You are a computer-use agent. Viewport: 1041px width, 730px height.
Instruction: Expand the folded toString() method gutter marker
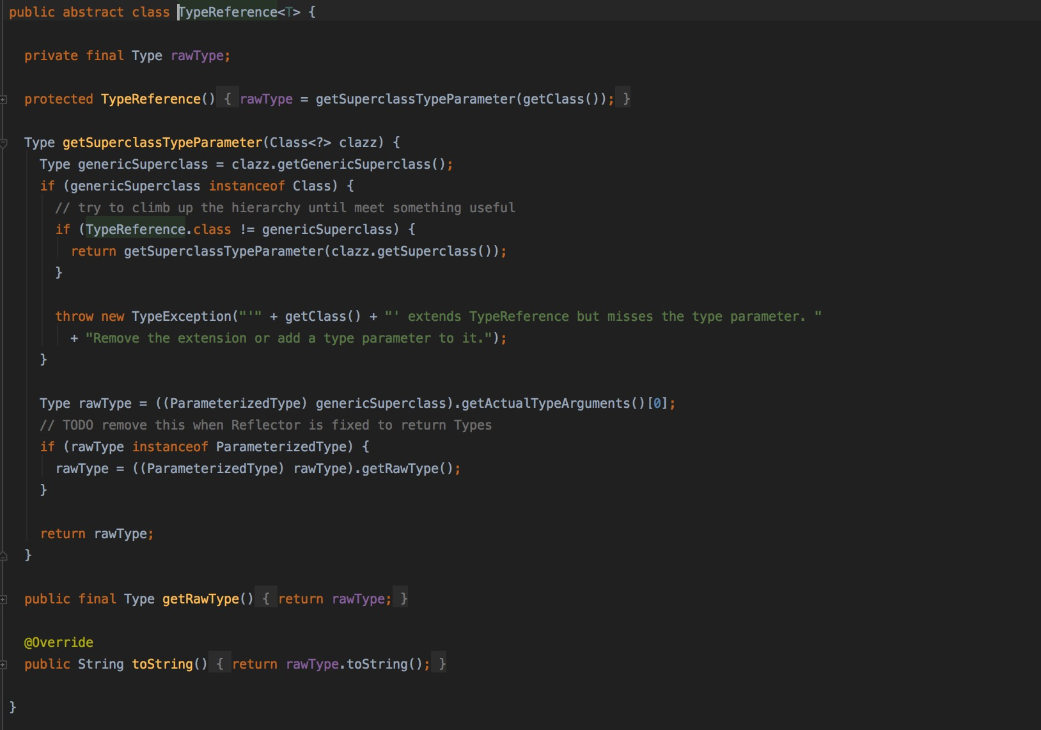[x=3, y=665]
